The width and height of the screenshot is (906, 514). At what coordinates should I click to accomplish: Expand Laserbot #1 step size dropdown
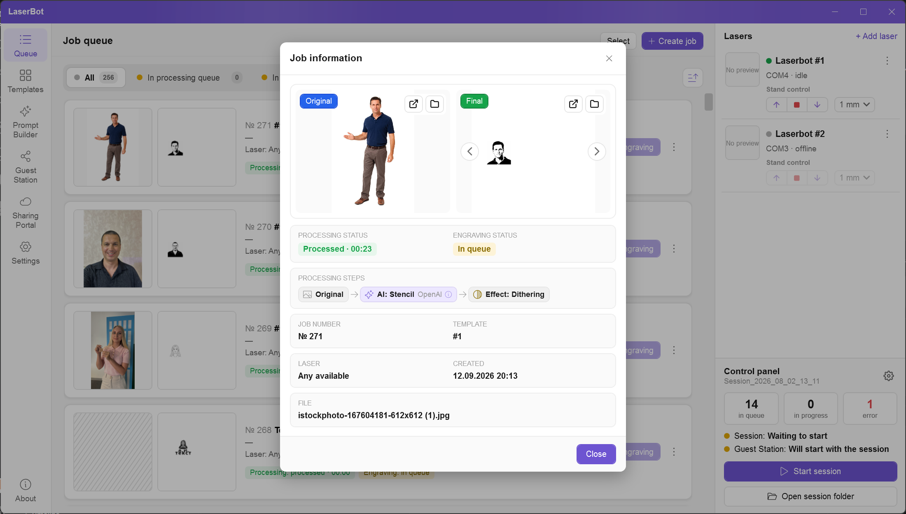coord(855,105)
